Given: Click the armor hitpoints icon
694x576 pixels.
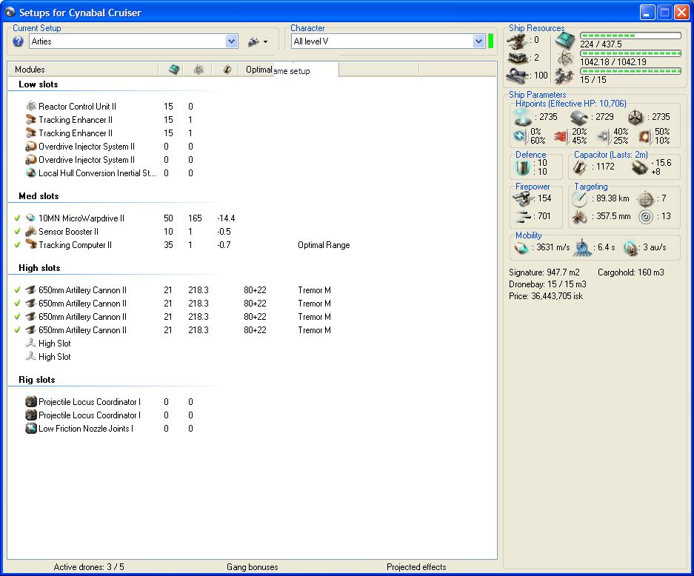Looking at the screenshot, I should point(578,117).
